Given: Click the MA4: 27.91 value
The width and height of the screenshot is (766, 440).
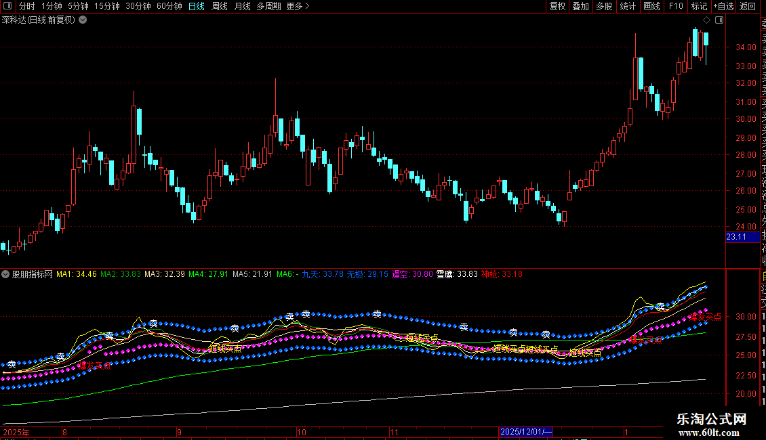Looking at the screenshot, I should click(x=209, y=274).
